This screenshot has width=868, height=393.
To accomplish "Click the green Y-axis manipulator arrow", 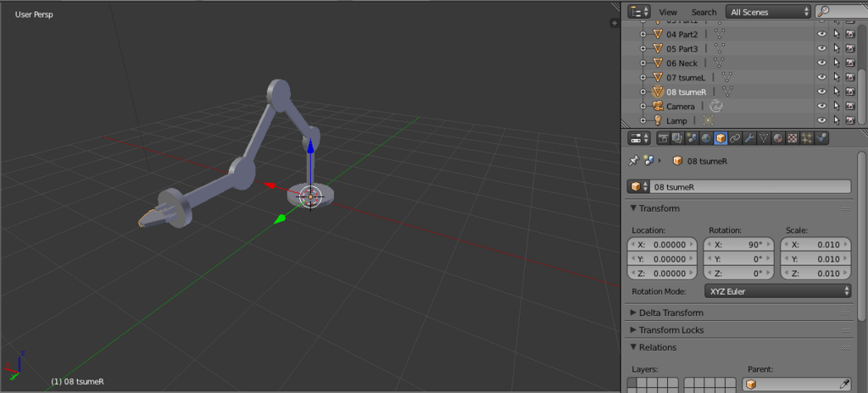I will (x=281, y=219).
